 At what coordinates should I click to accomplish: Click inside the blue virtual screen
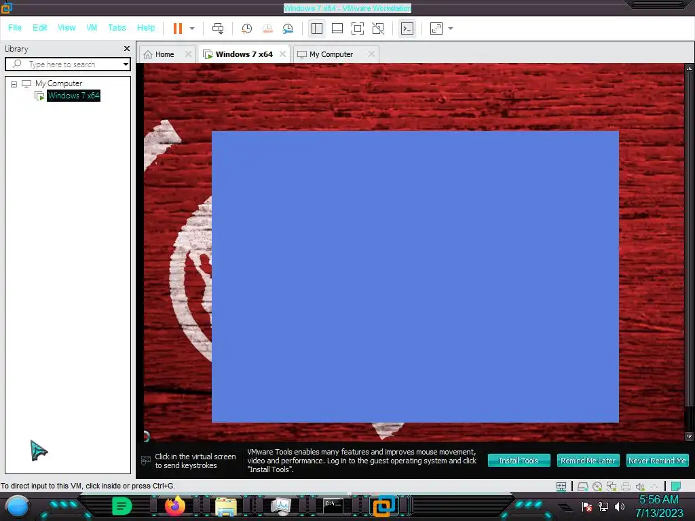pos(415,277)
